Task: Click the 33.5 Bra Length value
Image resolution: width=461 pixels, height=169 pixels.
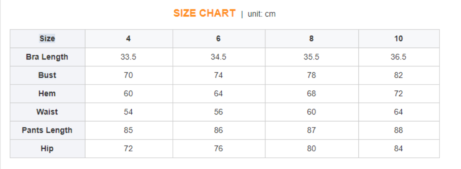Action: [x=128, y=57]
